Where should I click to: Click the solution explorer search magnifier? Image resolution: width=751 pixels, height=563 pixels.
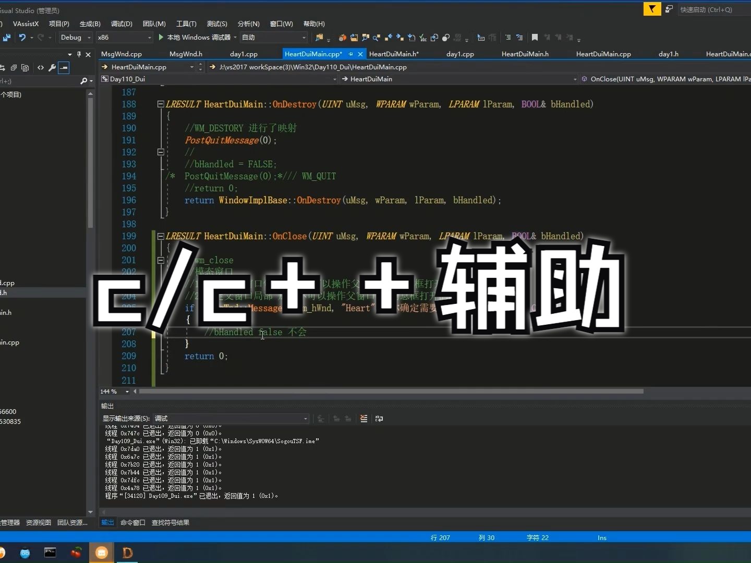[x=83, y=81]
